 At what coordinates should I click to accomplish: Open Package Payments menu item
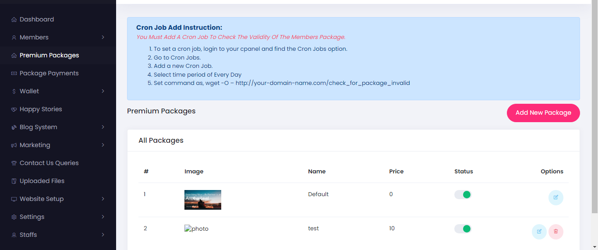pos(49,74)
